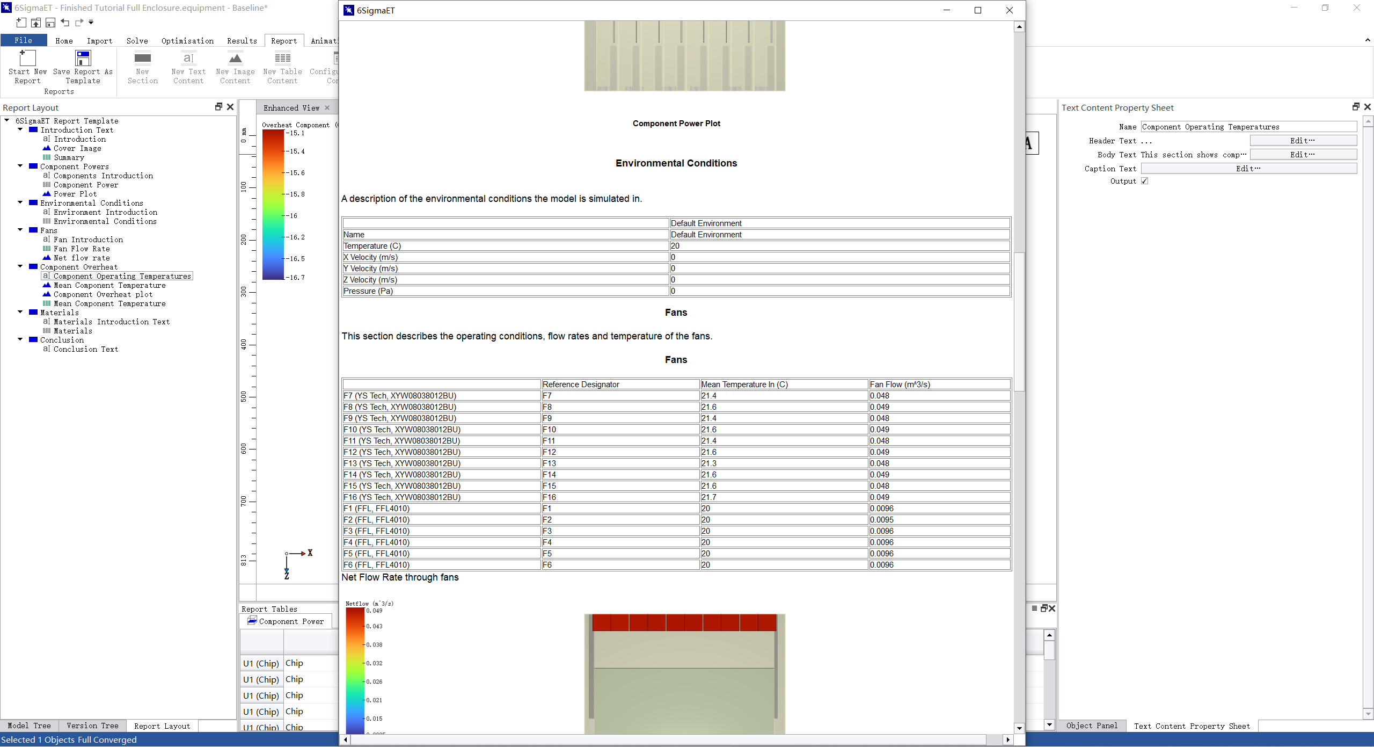Click New Table Content icon
Image resolution: width=1374 pixels, height=747 pixels.
pos(282,59)
